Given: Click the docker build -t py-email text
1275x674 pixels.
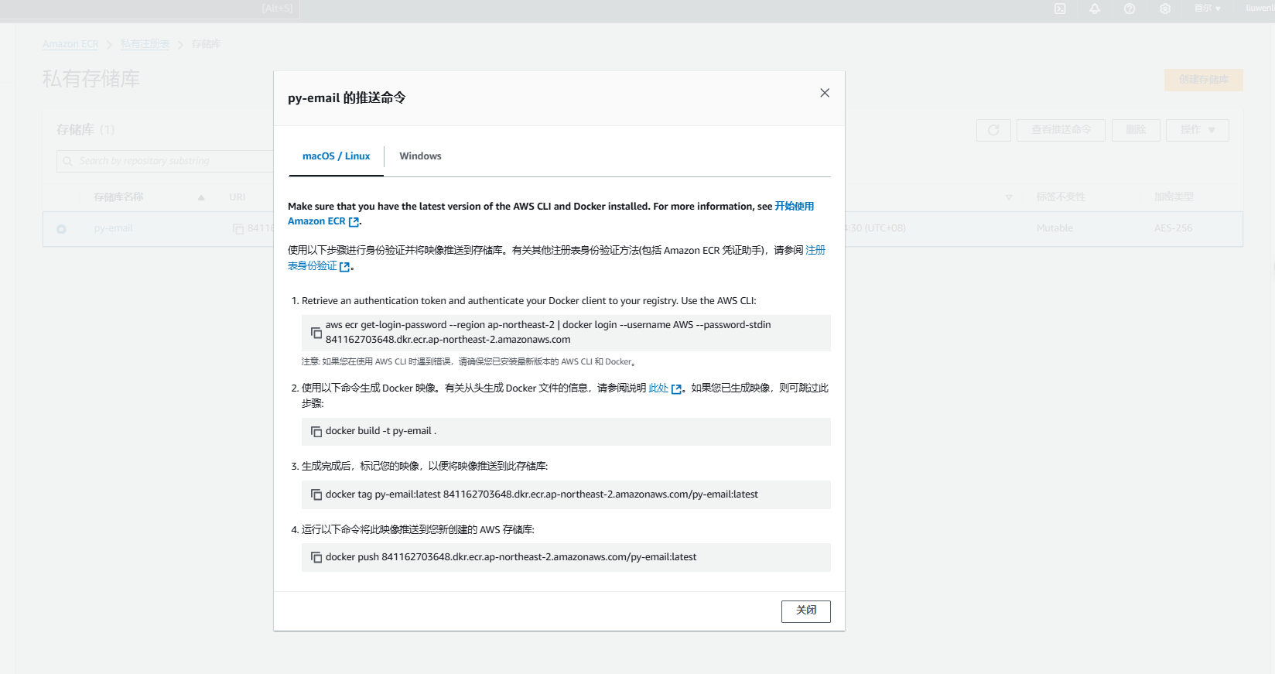Looking at the screenshot, I should pyautogui.click(x=381, y=431).
